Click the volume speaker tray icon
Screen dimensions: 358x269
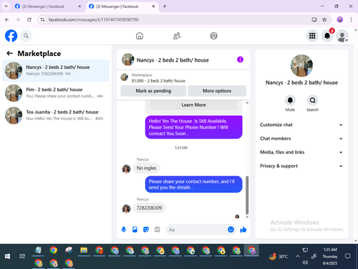click(305, 263)
